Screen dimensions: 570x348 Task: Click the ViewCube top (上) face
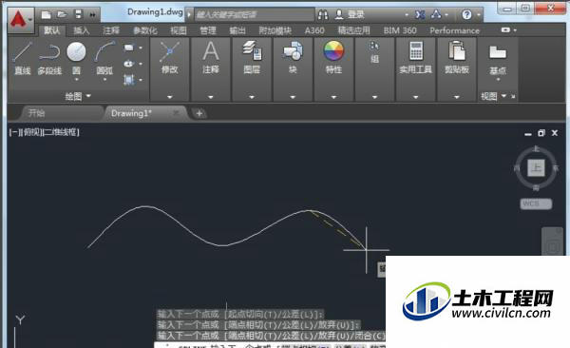(536, 167)
